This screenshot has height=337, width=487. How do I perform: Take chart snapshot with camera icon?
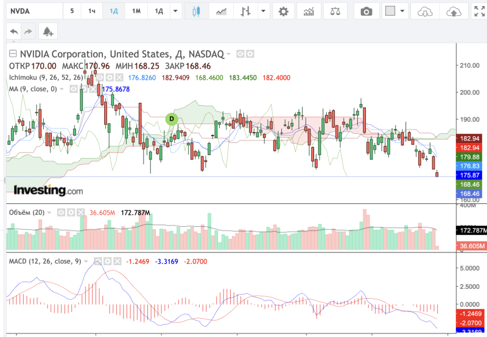[x=366, y=12]
